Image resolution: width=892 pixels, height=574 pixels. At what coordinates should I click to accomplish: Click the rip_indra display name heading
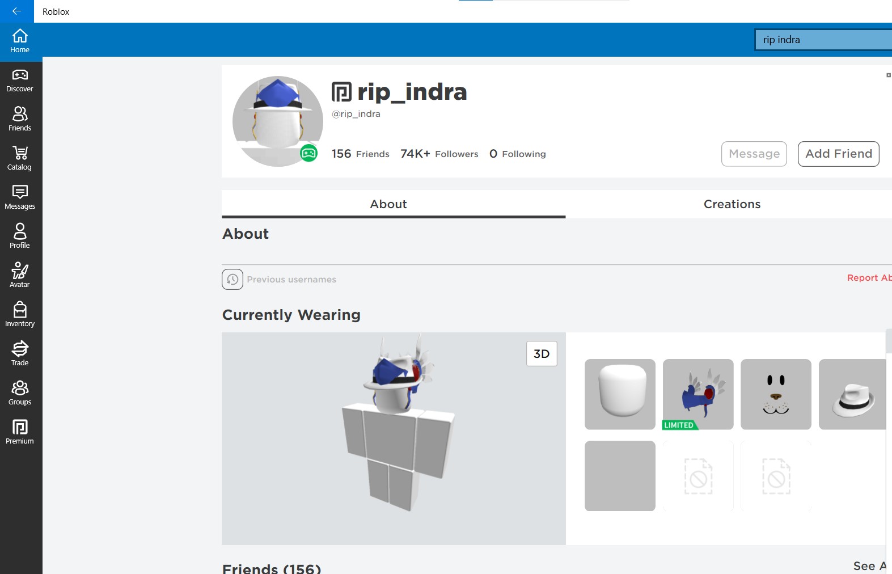tap(412, 92)
